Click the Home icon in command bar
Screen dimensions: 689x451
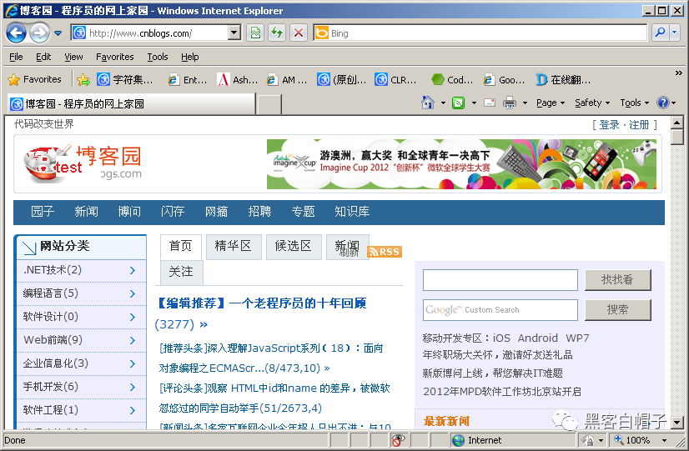pos(428,103)
